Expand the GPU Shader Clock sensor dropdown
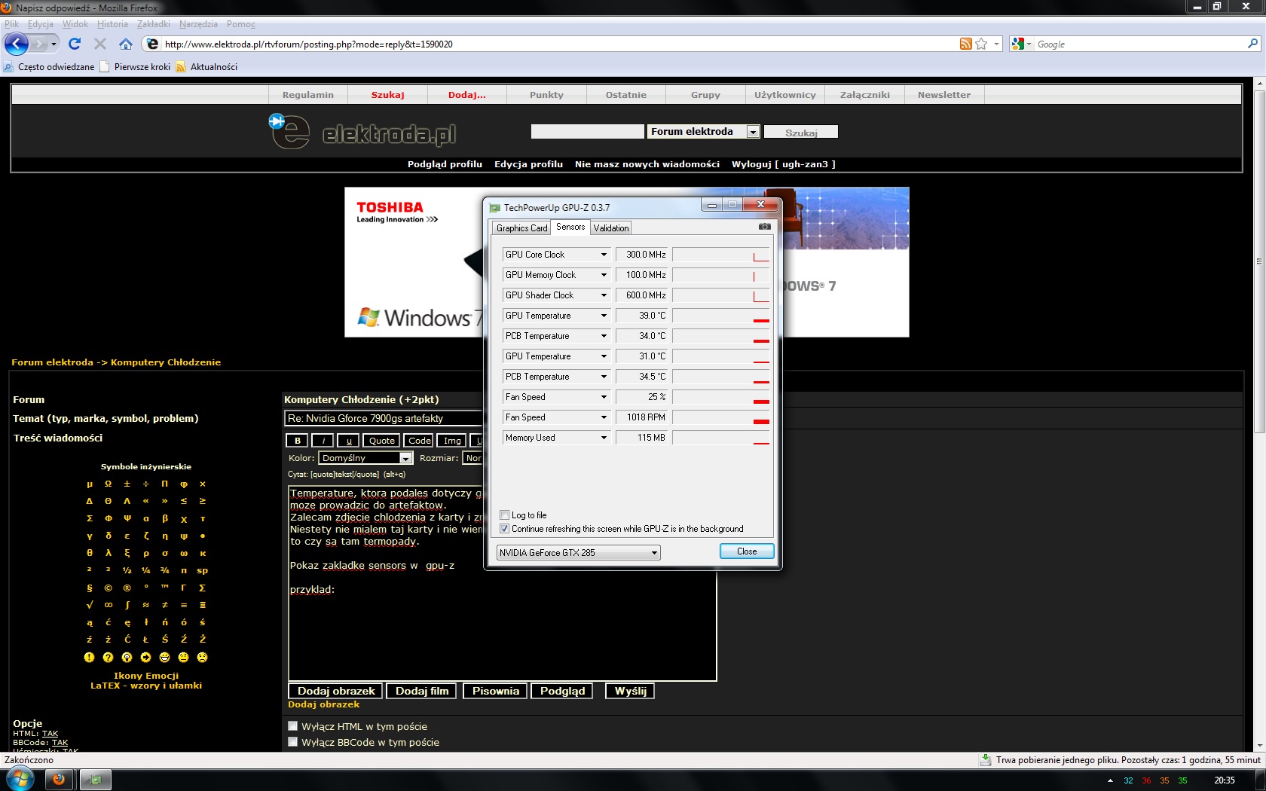1266x791 pixels. 603,295
